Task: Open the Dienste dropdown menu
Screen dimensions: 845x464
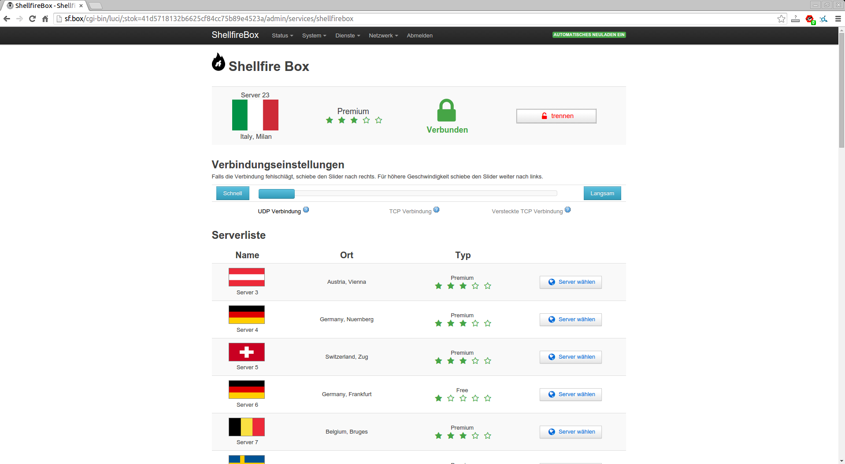Action: [348, 36]
